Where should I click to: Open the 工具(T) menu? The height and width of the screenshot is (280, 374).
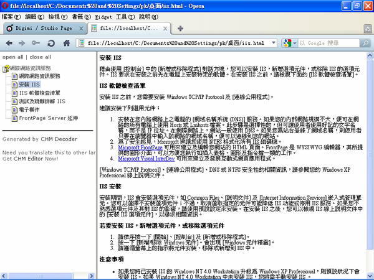point(125,17)
